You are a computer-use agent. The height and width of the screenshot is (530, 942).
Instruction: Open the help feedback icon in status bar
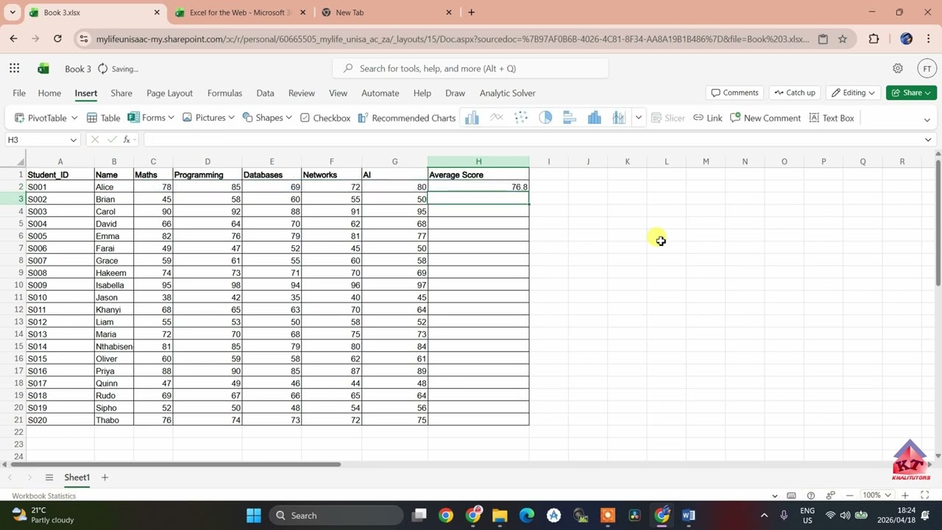pos(811,495)
